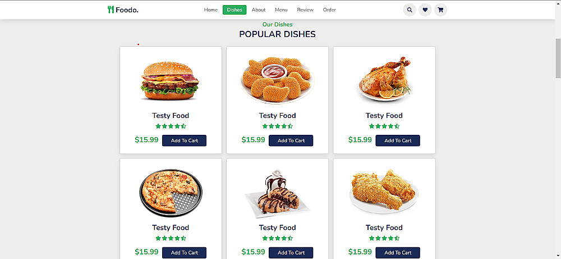Open the Review nav link
The height and width of the screenshot is (259, 561).
point(305,10)
